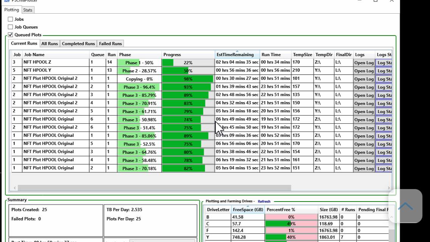Screen dimensions: 430x242
Task: Open Log for Phase 3 - 96.4% run
Action: point(364,87)
